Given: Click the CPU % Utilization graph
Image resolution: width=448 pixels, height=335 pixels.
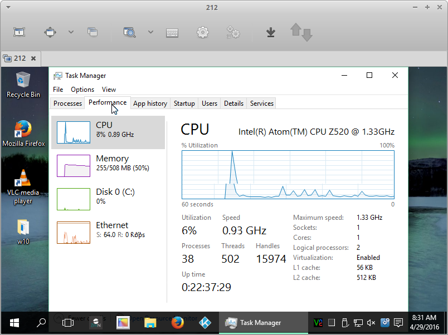Looking at the screenshot, I should point(288,175).
